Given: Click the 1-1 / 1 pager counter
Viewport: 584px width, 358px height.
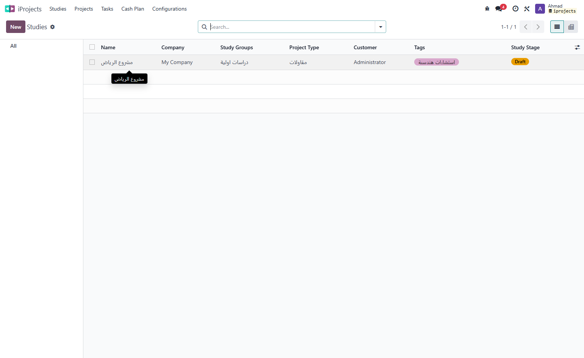Looking at the screenshot, I should click(x=509, y=27).
